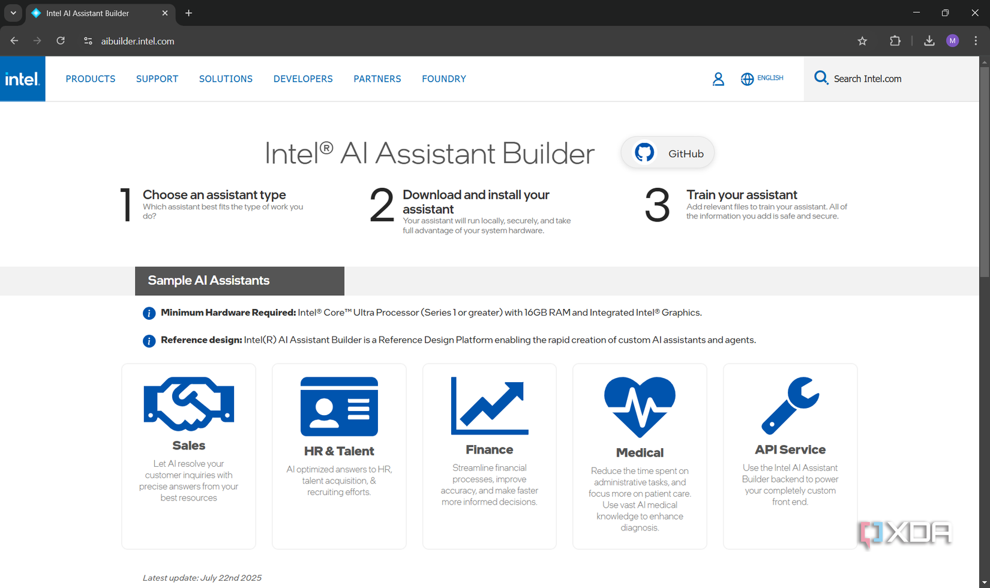Click the Intel logo icon
This screenshot has width=990, height=588.
pyautogui.click(x=23, y=79)
